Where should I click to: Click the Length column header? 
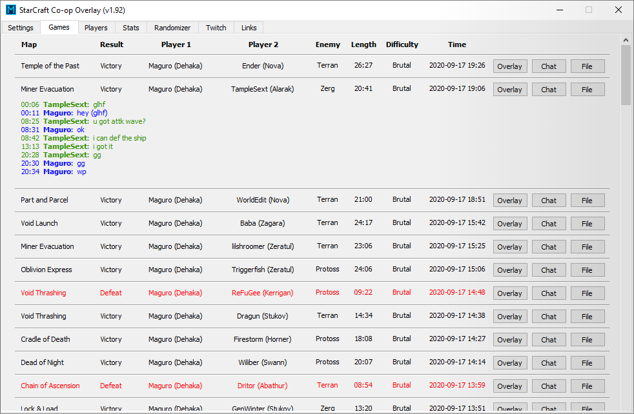[363, 44]
